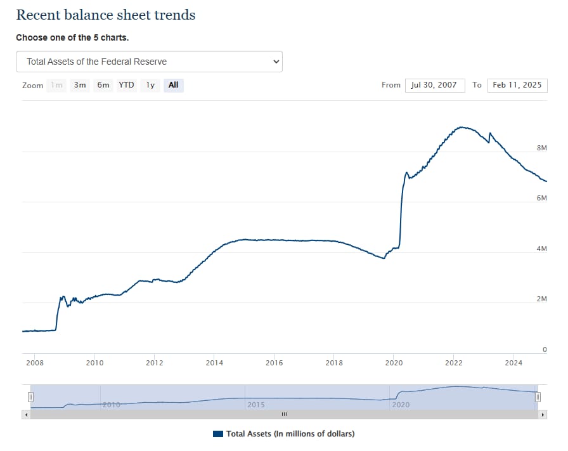Click the Zoom label text
This screenshot has height=451, width=568.
coord(32,86)
